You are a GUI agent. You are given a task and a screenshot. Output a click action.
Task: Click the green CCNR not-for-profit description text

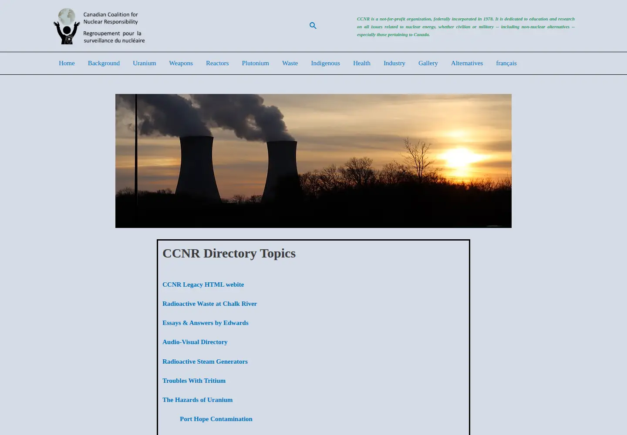tap(465, 27)
